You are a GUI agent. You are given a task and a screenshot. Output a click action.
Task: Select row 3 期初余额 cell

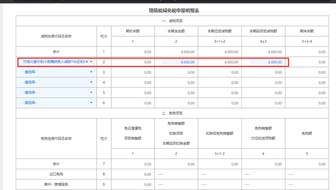coord(133,73)
